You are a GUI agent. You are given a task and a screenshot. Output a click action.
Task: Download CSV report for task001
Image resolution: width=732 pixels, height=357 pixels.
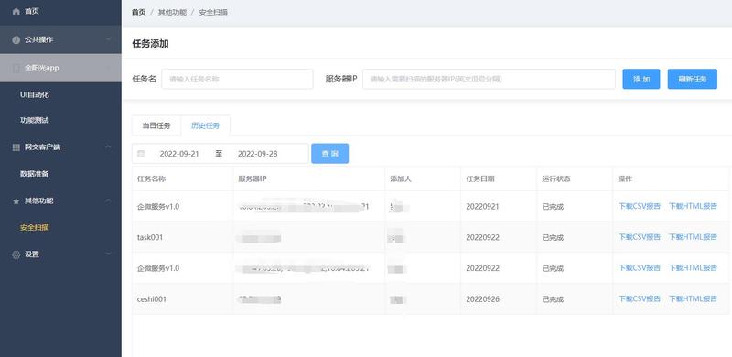(640, 237)
